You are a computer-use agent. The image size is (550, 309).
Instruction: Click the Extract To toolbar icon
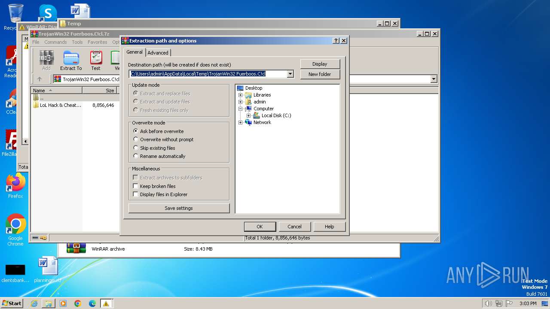click(x=71, y=61)
